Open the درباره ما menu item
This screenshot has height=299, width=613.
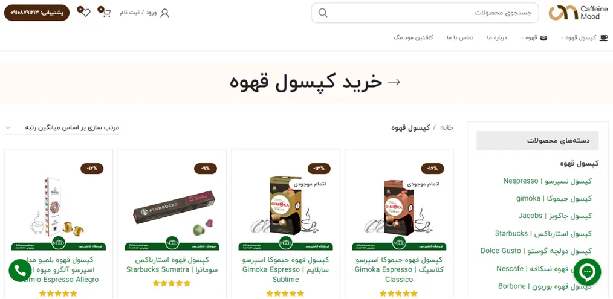coord(497,38)
